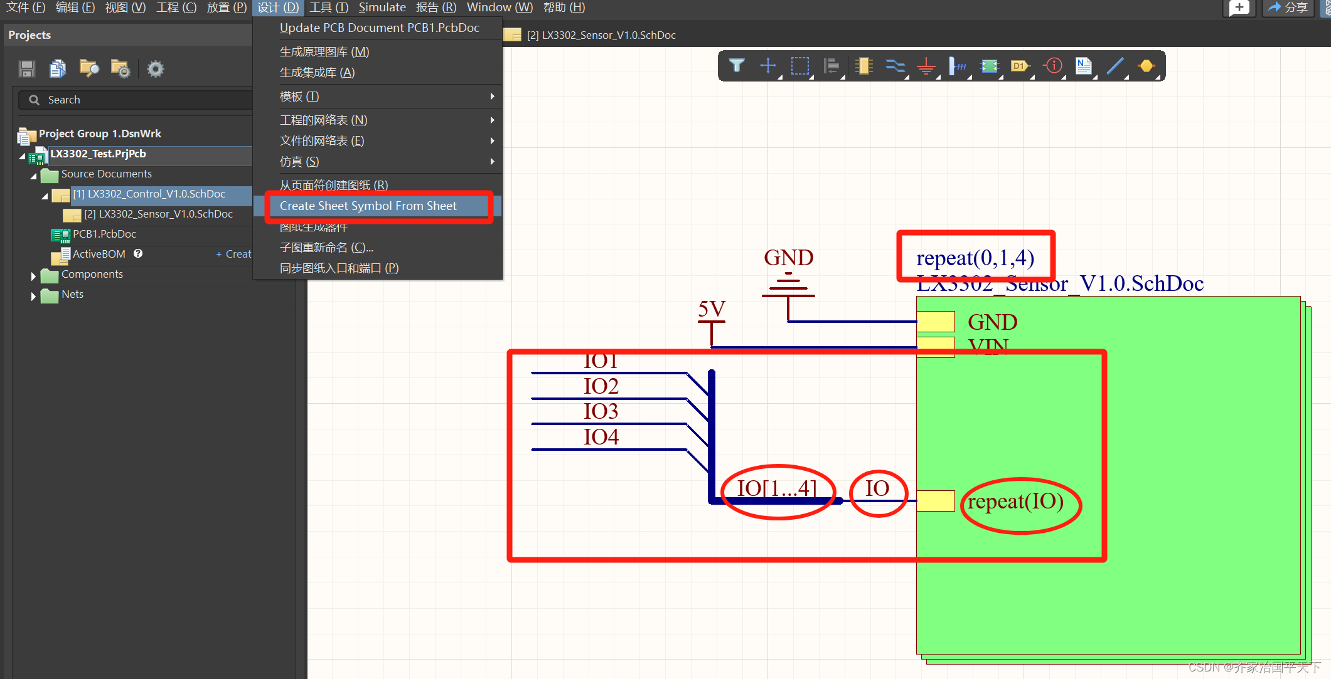Click the Place Sheet Symbol icon

[x=990, y=66]
